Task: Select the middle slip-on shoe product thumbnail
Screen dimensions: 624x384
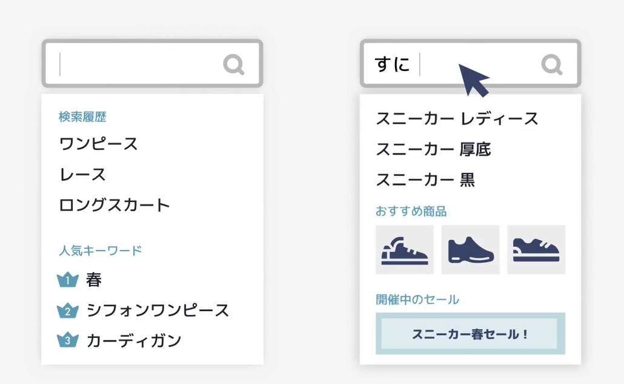Action: coord(471,250)
